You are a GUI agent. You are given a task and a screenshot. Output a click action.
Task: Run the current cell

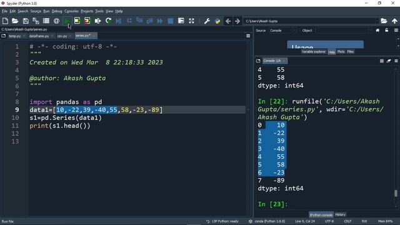pos(77,21)
